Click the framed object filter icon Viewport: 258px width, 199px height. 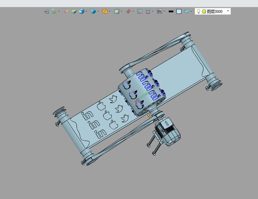tap(117, 11)
